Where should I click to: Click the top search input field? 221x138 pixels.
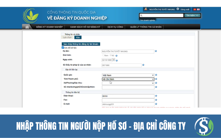tap(161, 15)
